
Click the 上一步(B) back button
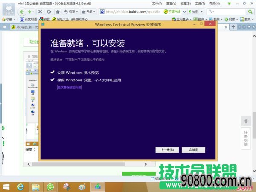coord(167,150)
